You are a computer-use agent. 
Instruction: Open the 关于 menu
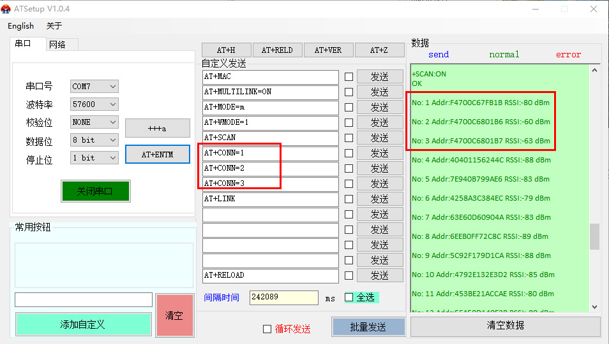point(54,25)
